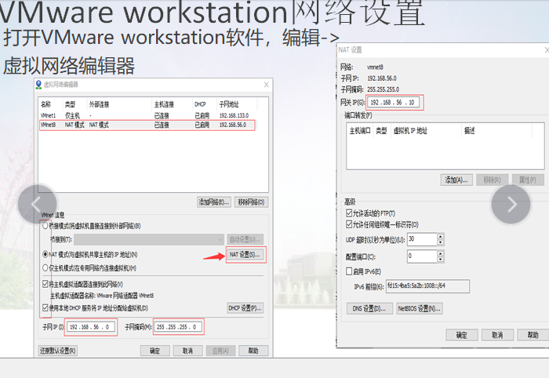Image resolution: width=549 pixels, height=378 pixels.
Task: Open the 桥接到 (bridged to) dropdown
Action: click(149, 240)
